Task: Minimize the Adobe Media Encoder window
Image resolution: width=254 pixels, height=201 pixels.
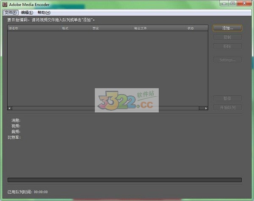Action: [x=224, y=3]
